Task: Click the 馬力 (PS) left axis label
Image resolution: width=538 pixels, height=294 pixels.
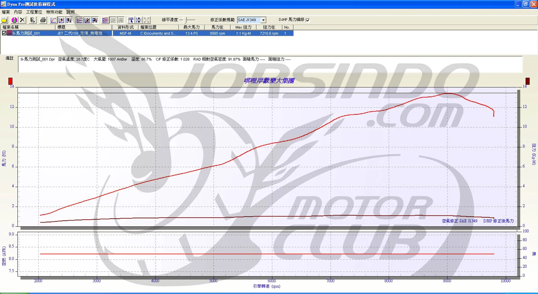Action: [4, 158]
